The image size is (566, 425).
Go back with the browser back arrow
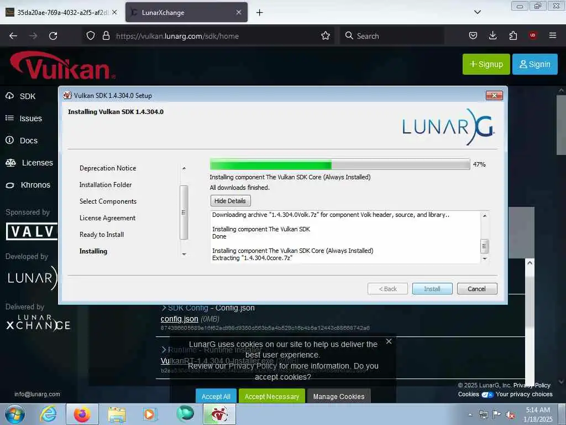[x=13, y=36]
